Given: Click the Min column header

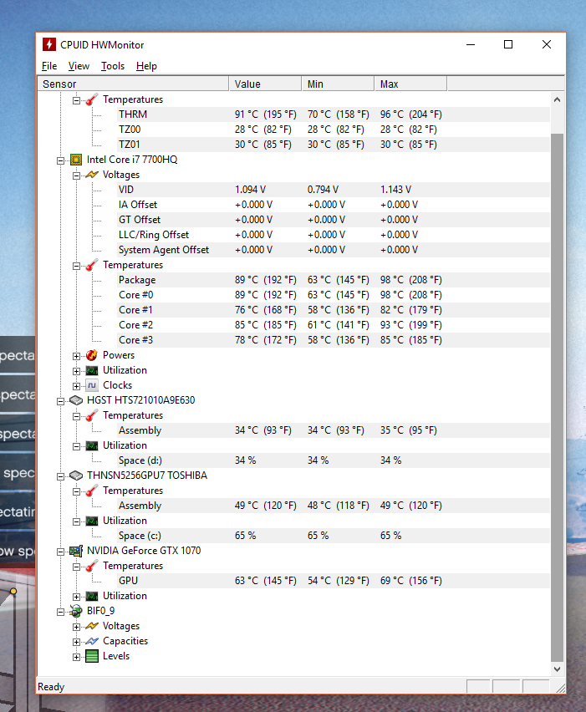Looking at the screenshot, I should 338,84.
